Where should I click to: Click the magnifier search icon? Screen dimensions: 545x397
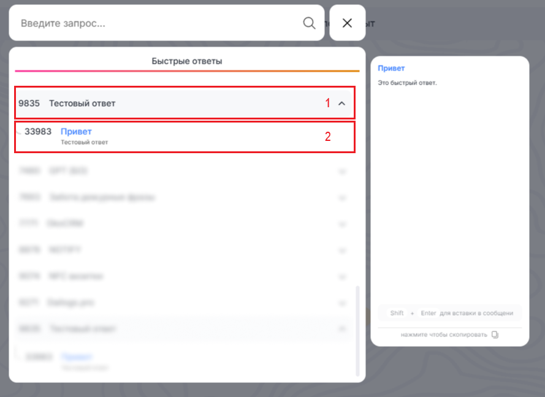pyautogui.click(x=309, y=23)
